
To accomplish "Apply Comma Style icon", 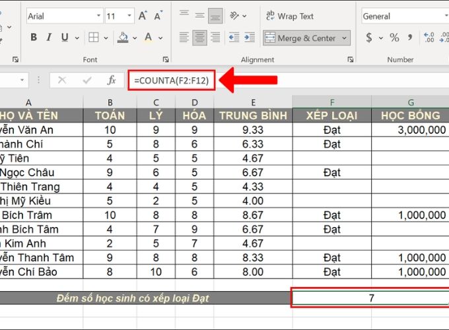I will point(410,38).
